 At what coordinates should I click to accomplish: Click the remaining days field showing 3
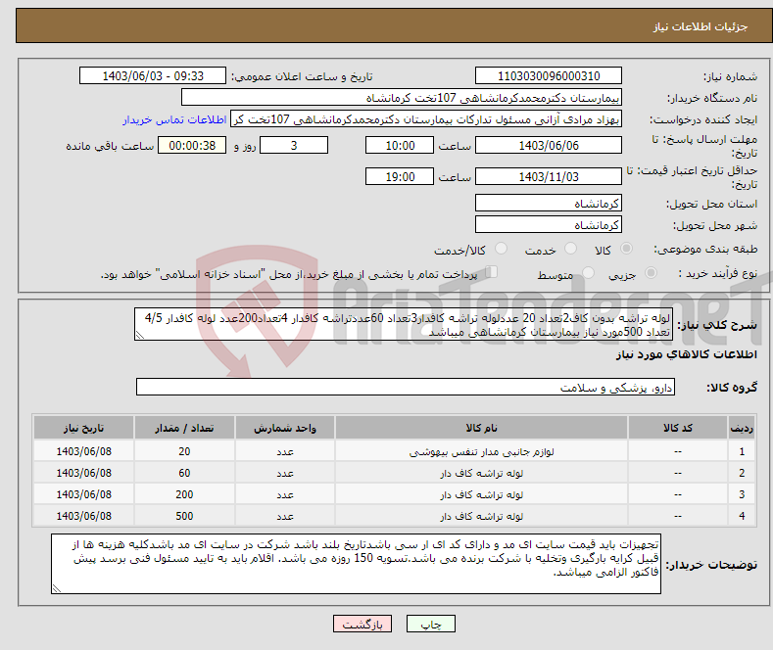tap(294, 145)
